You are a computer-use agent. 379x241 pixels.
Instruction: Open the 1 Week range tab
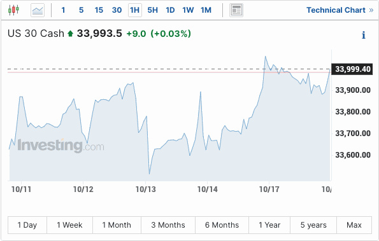[69, 225]
